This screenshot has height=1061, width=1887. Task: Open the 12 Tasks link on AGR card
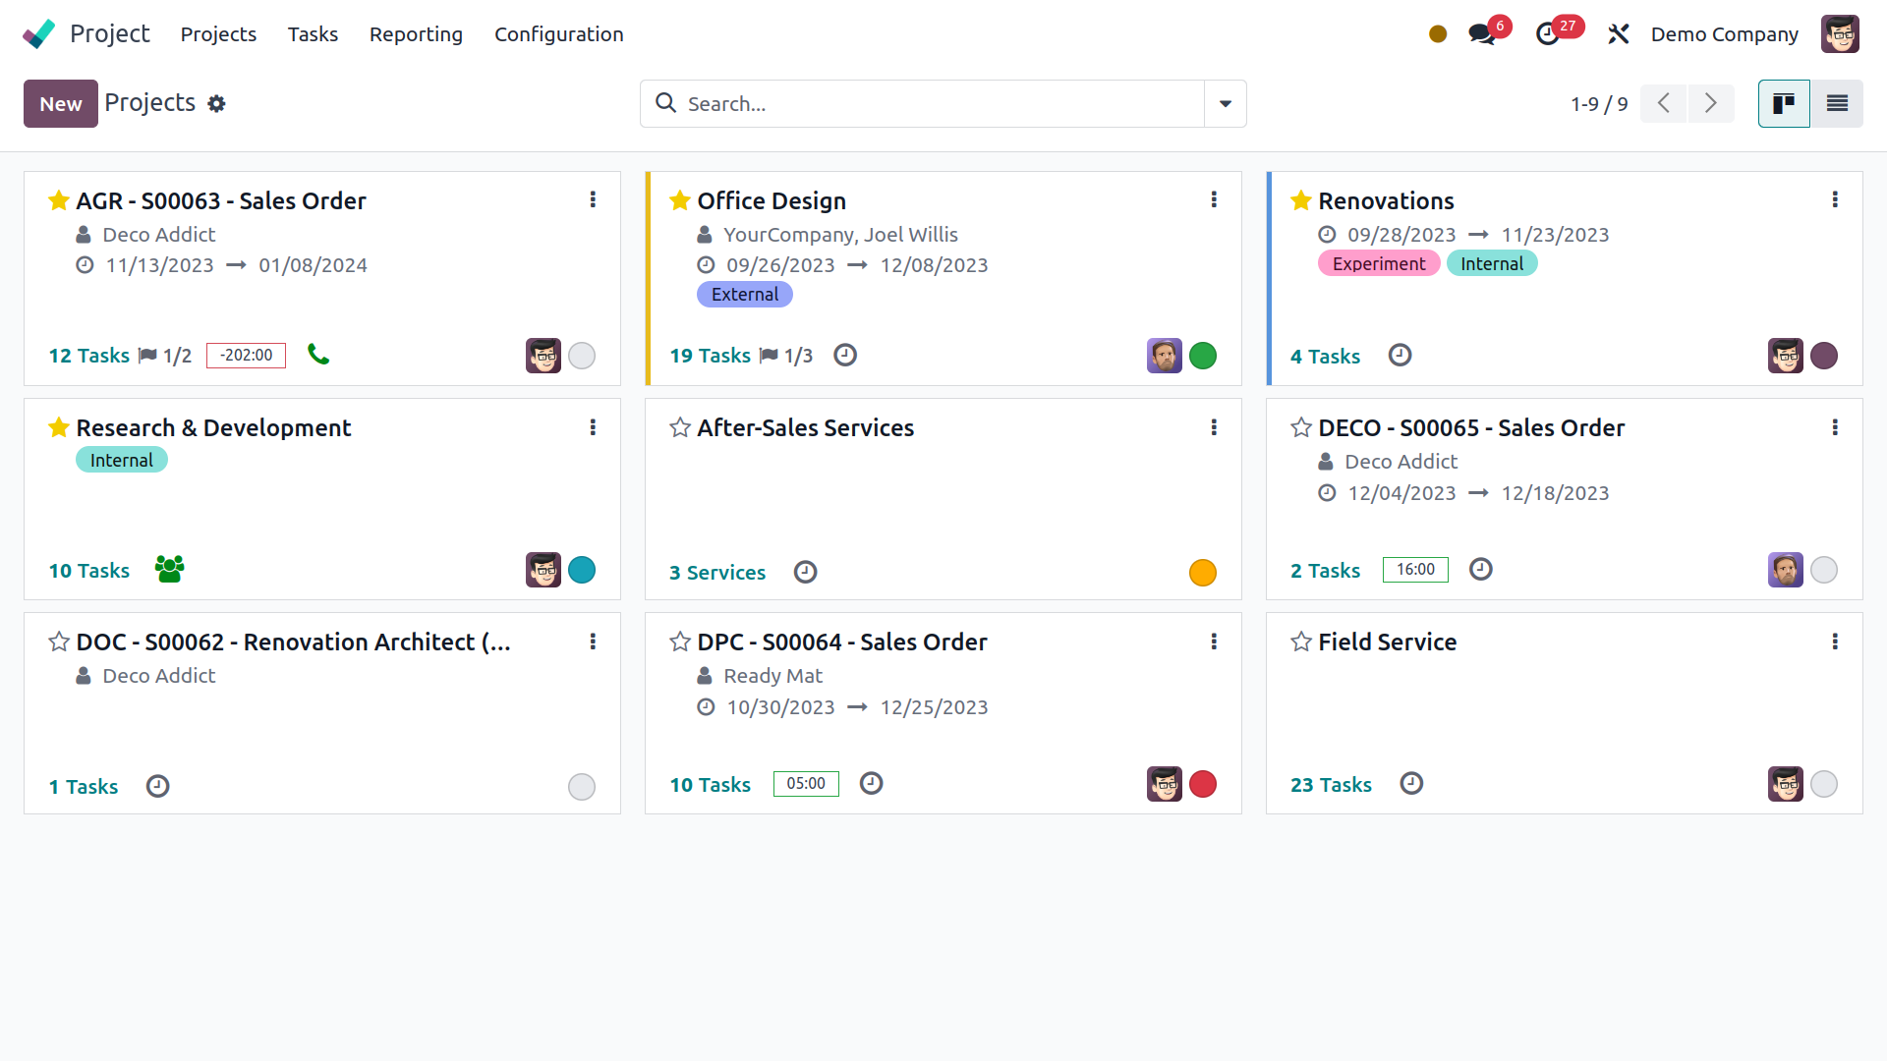click(x=88, y=356)
